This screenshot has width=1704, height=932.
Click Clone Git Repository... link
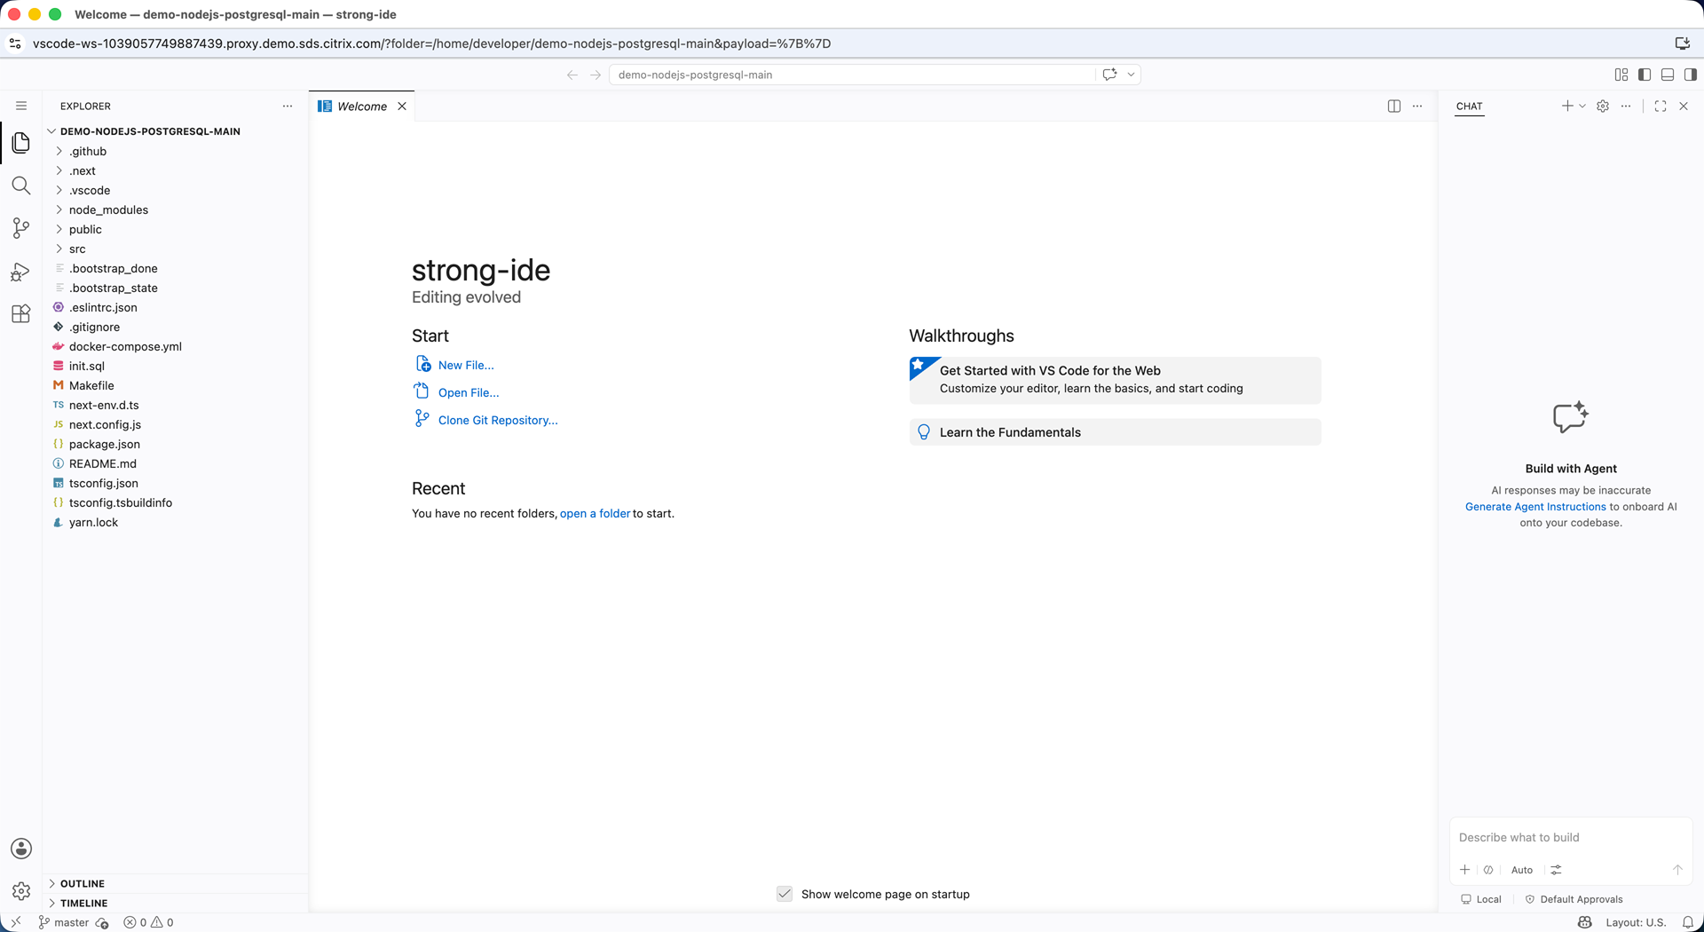(x=498, y=420)
